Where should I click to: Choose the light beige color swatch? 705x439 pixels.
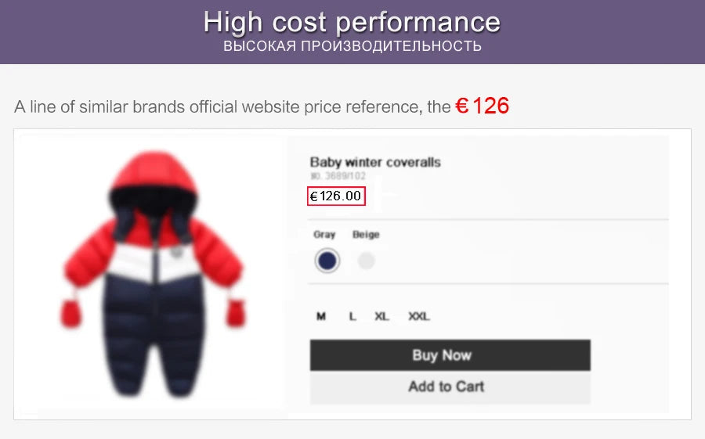(x=366, y=261)
